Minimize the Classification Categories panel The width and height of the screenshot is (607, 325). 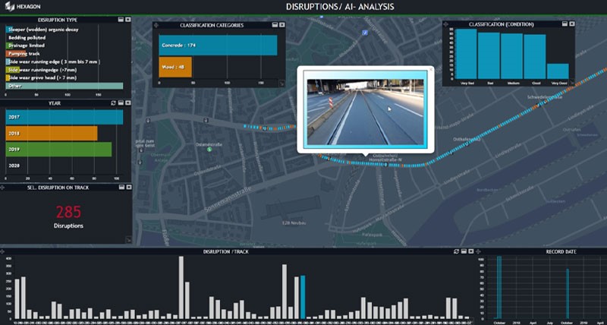point(275,25)
